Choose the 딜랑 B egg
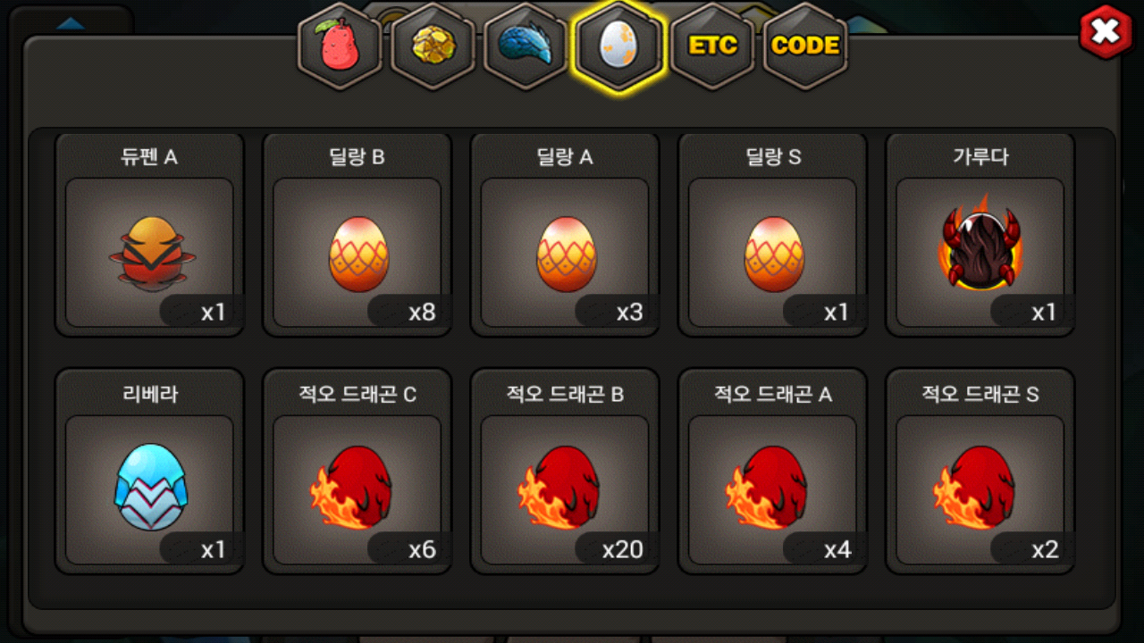This screenshot has height=643, width=1144. (359, 254)
